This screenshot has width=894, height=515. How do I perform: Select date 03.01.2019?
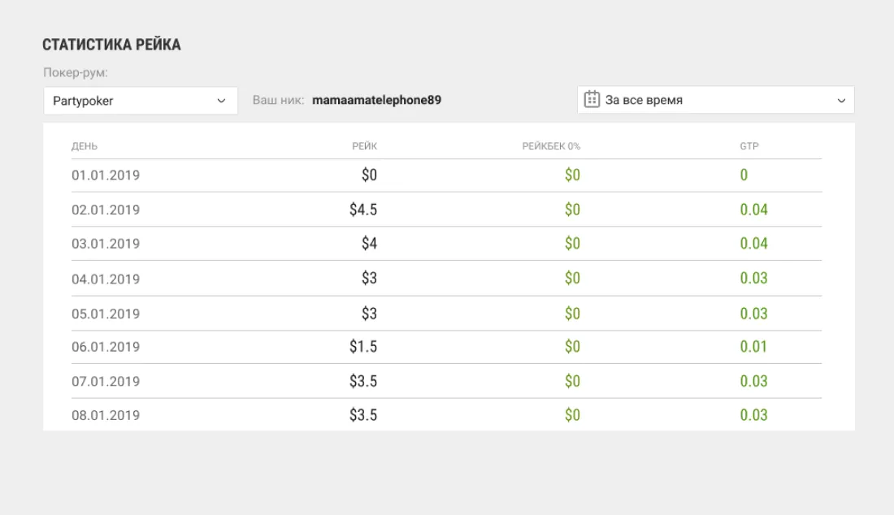[x=106, y=243]
